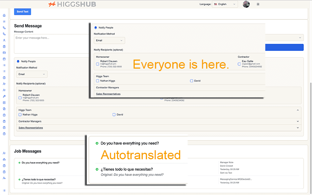The width and height of the screenshot is (312, 195).
Task: Tick the Nathan Higgs checkbox in the smaller background form
Action: (20, 114)
